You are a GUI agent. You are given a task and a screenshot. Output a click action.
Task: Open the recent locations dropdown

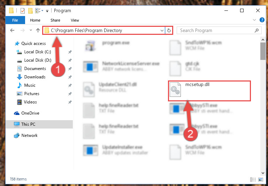31,30
